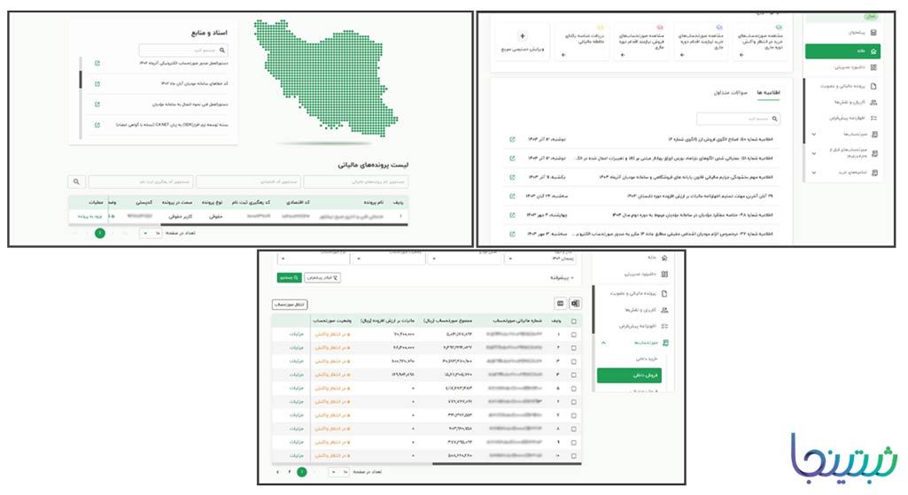
Task: Click the tax file name search field
Action: point(355,182)
